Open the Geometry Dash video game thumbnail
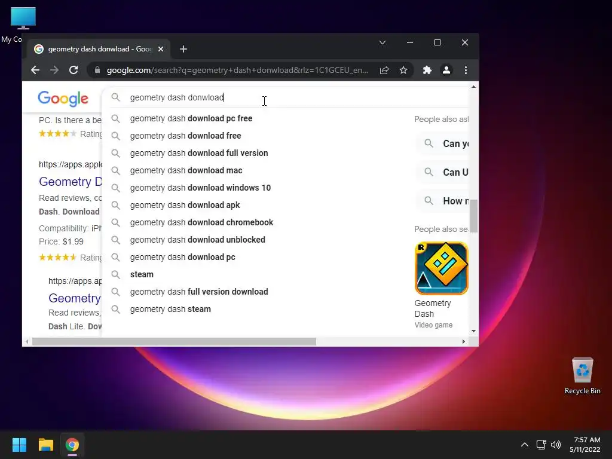This screenshot has width=612, height=459. click(441, 268)
